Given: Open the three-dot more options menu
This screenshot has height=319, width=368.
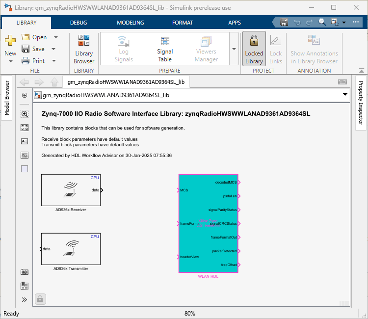Looking at the screenshot, I should 356,22.
